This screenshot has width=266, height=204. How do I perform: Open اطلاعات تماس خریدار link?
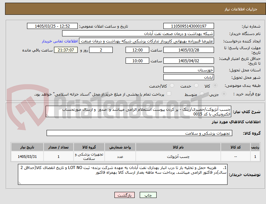tap(60, 41)
